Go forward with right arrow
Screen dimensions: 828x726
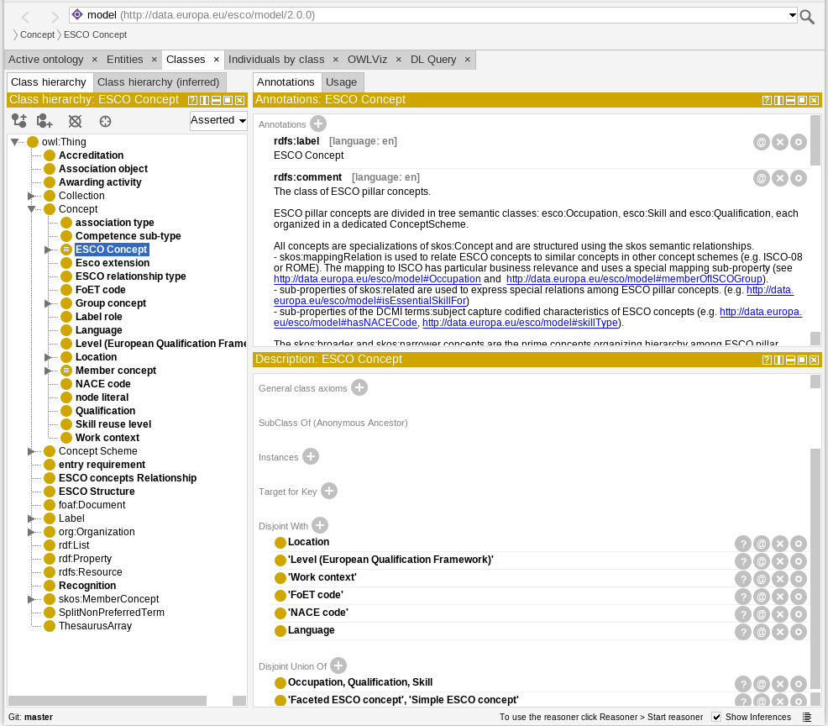(55, 18)
